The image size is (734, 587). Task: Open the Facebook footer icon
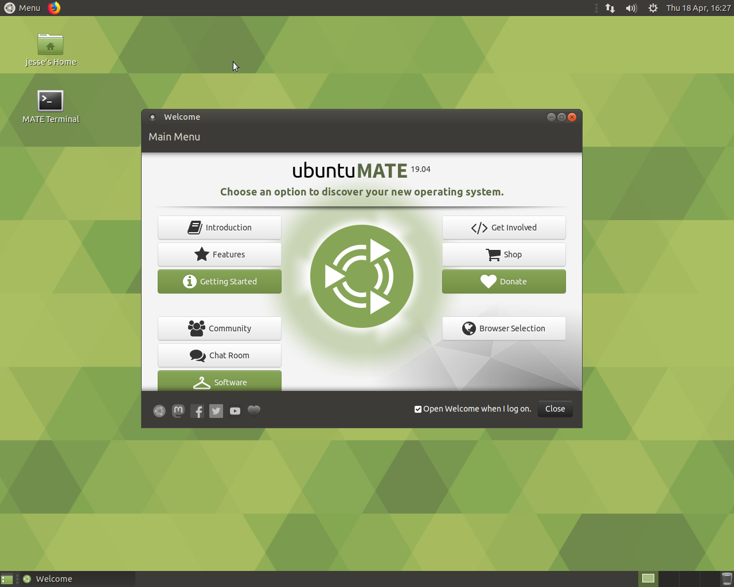pos(197,411)
